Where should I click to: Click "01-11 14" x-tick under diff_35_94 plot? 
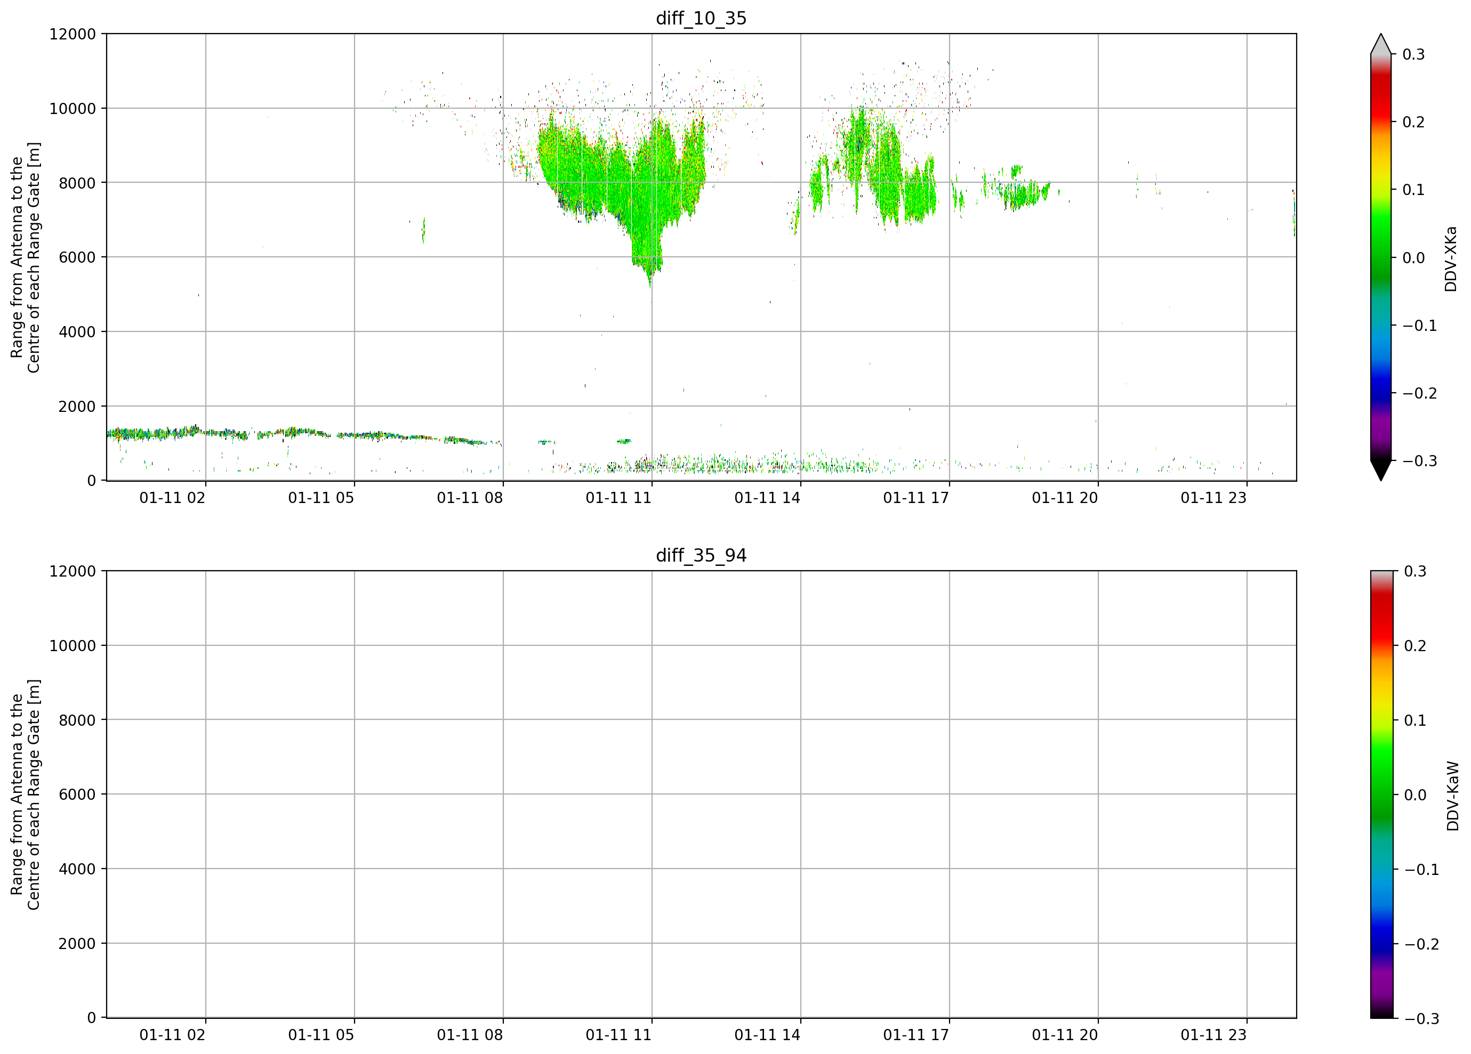(x=767, y=1035)
